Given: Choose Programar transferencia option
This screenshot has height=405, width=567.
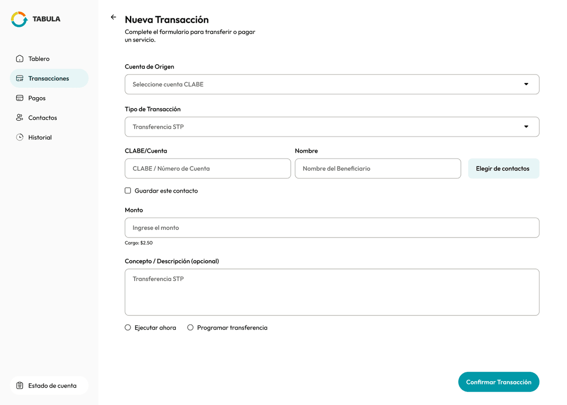Looking at the screenshot, I should (x=190, y=327).
